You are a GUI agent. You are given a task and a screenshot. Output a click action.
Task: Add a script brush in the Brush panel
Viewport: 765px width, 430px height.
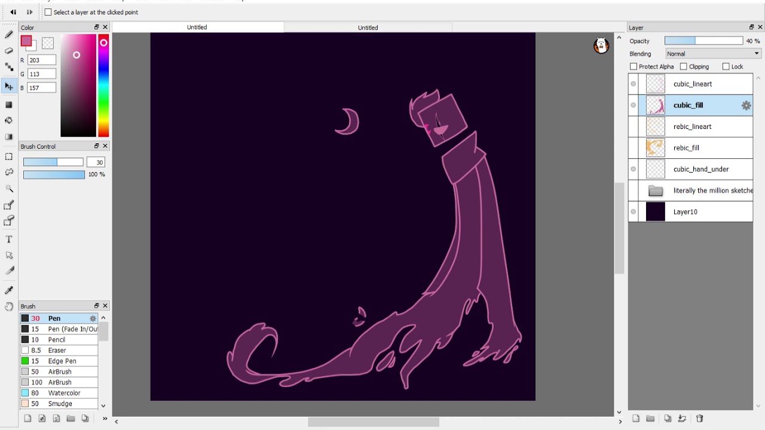click(x=56, y=419)
